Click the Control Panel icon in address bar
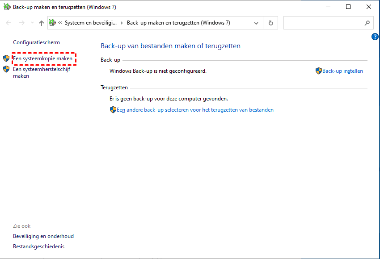The image size is (380, 259). point(52,22)
